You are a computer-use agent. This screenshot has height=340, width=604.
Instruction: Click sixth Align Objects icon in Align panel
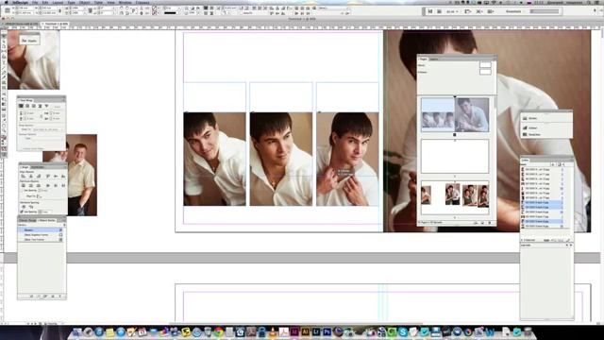tap(63, 177)
